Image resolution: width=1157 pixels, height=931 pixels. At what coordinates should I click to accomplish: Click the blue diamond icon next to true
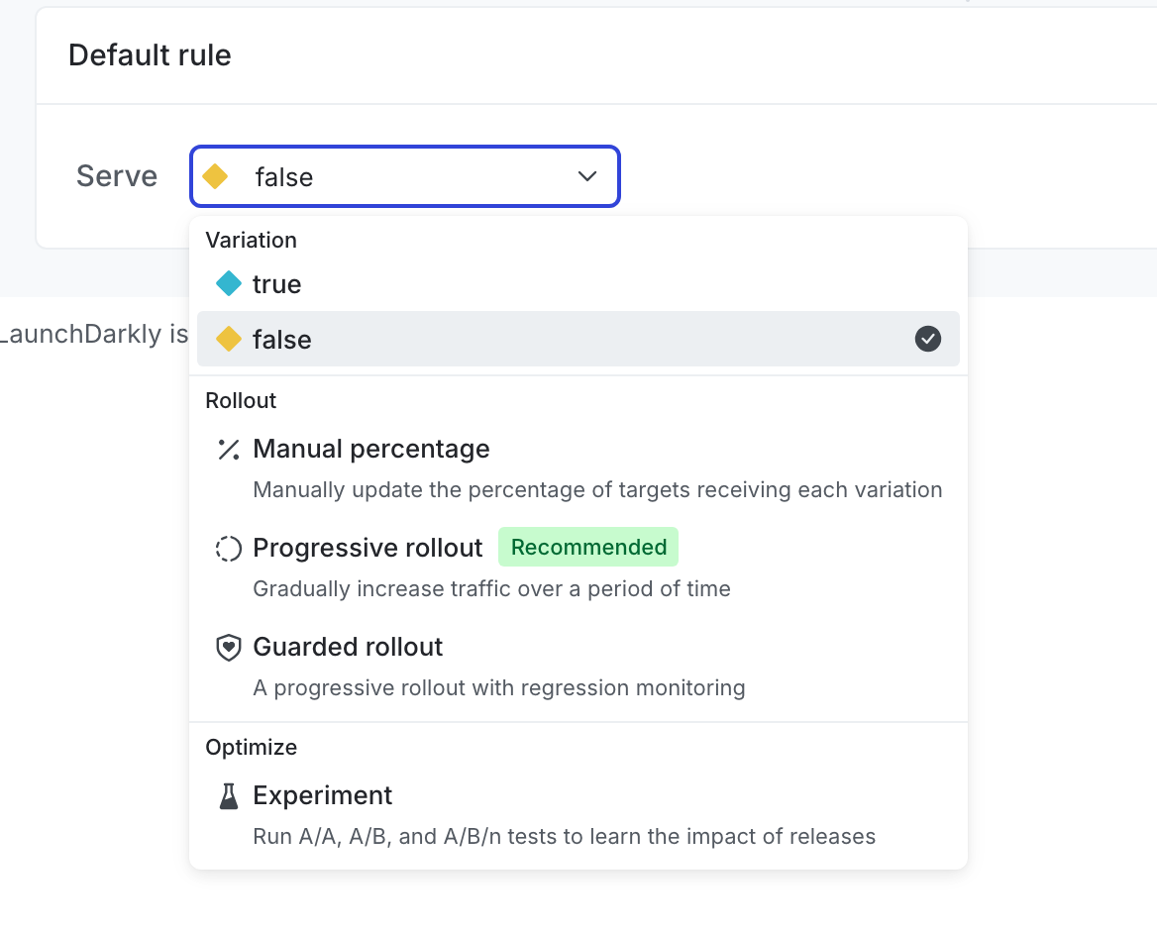229,283
